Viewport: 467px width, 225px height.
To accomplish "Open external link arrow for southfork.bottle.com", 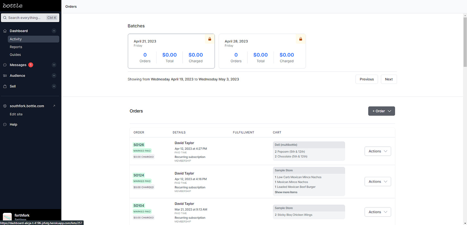I will tap(54, 106).
